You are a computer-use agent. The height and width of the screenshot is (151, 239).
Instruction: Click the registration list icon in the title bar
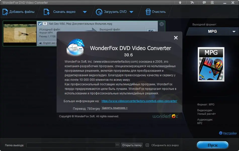(212, 3)
